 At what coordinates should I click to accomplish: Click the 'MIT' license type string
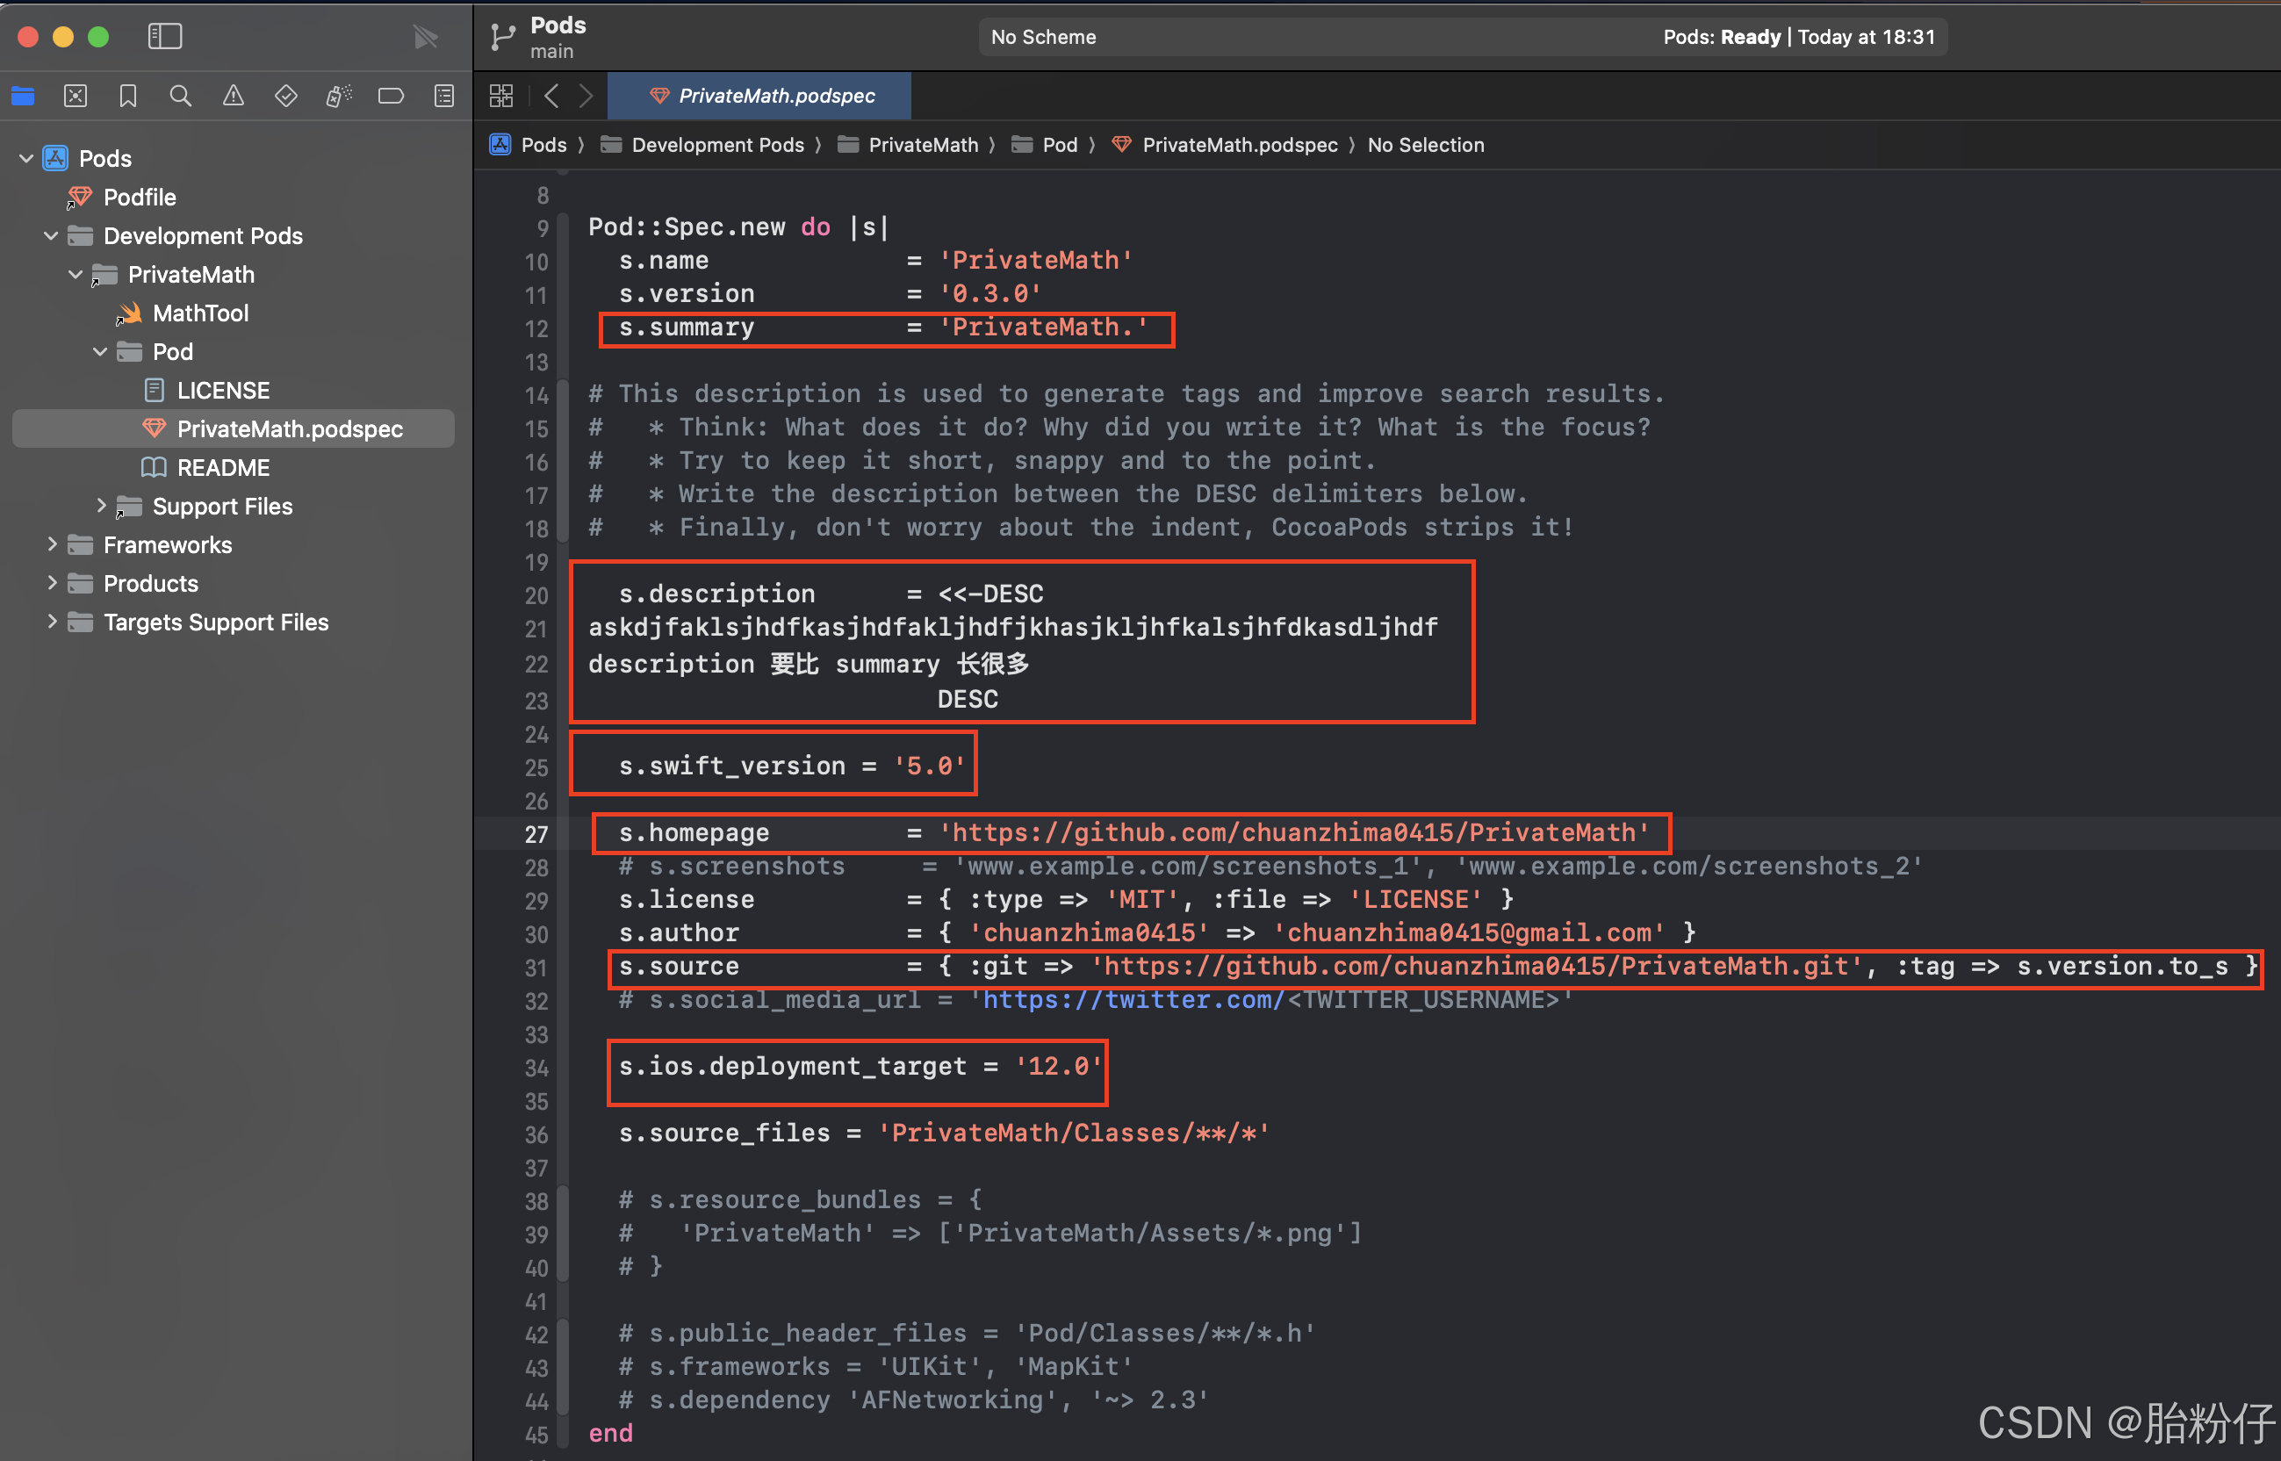[1142, 899]
